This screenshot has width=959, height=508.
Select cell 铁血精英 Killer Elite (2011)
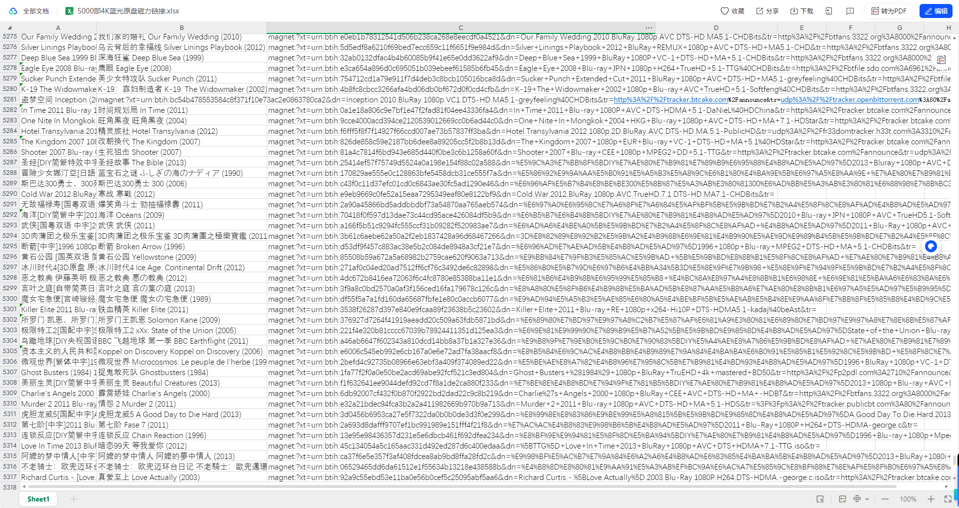(182, 309)
